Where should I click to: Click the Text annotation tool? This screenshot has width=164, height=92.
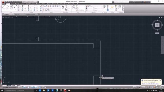[63, 7]
